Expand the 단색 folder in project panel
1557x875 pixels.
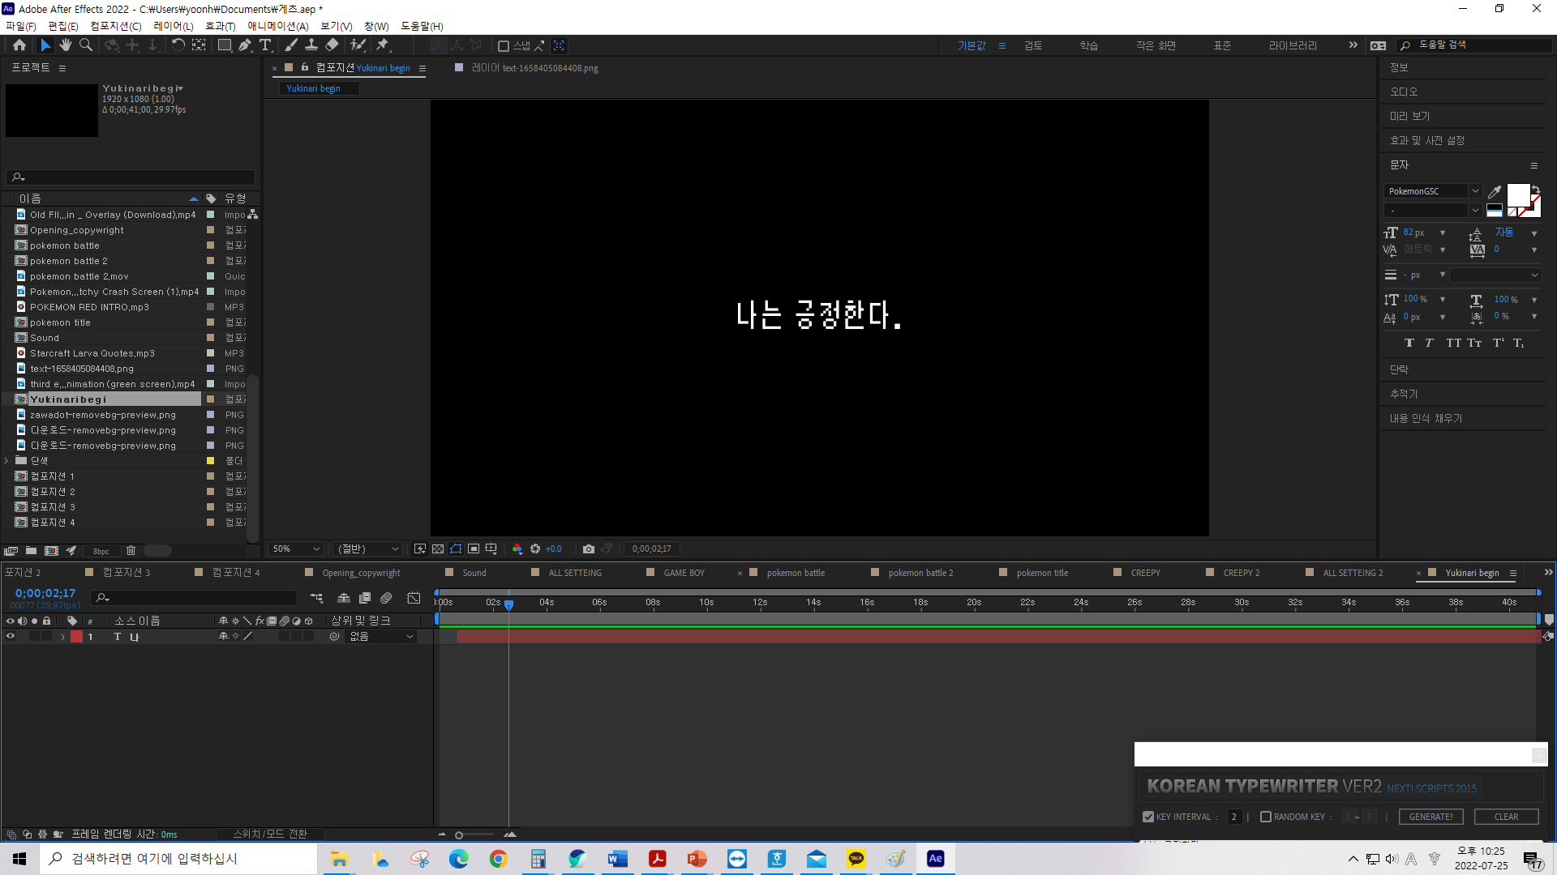click(x=7, y=461)
